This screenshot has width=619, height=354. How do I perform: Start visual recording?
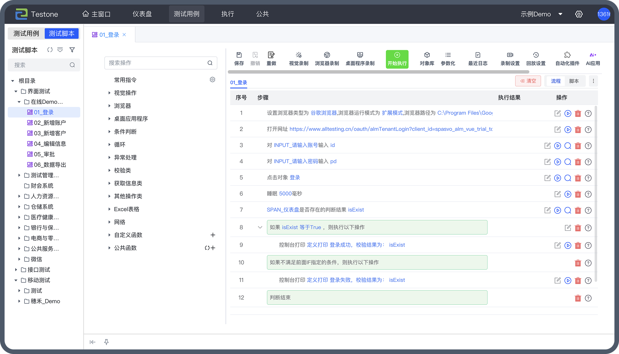(298, 59)
